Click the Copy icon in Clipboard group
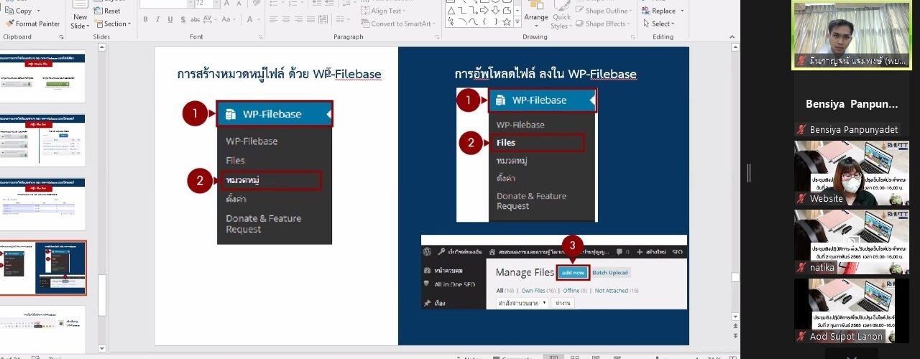The width and height of the screenshot is (920, 359). (9, 11)
